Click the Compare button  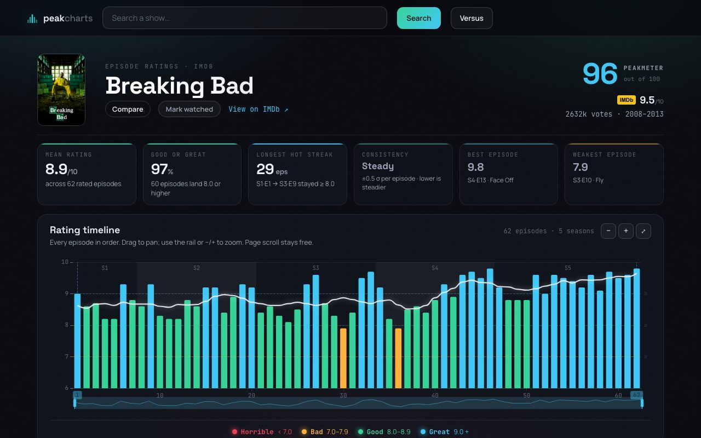click(128, 109)
